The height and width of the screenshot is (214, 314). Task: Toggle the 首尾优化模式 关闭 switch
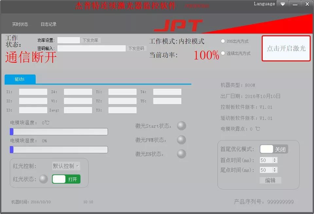274,149
